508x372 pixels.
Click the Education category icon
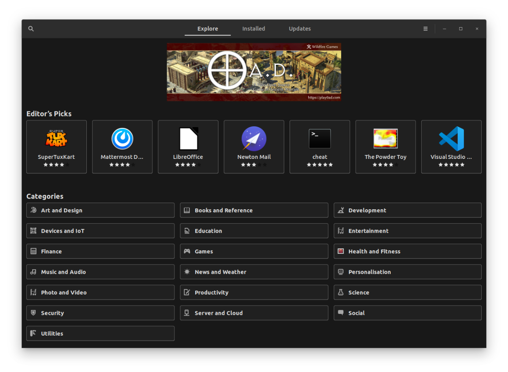[x=187, y=231]
